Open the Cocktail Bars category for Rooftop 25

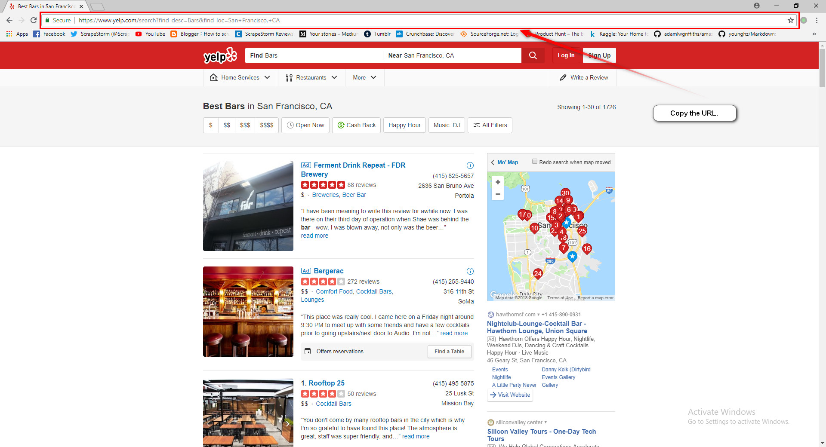pos(333,404)
